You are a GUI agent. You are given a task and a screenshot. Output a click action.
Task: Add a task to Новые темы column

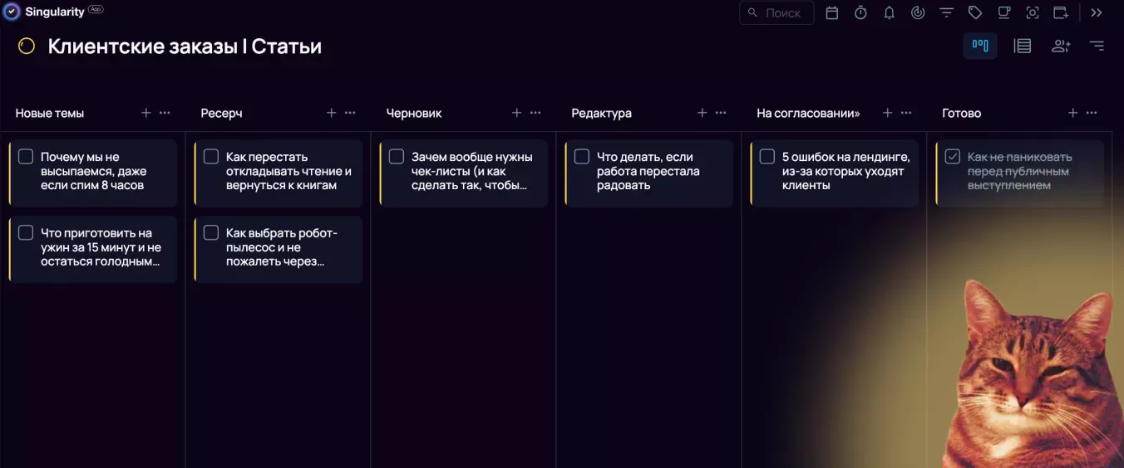coord(146,113)
